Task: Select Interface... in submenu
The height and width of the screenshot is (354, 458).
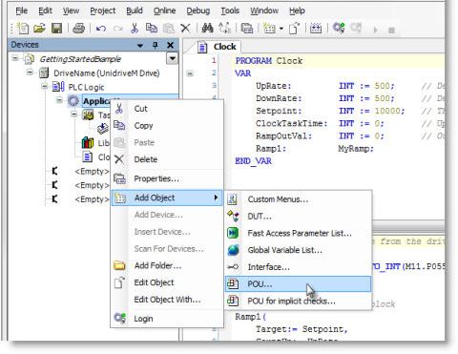Action: (x=298, y=267)
